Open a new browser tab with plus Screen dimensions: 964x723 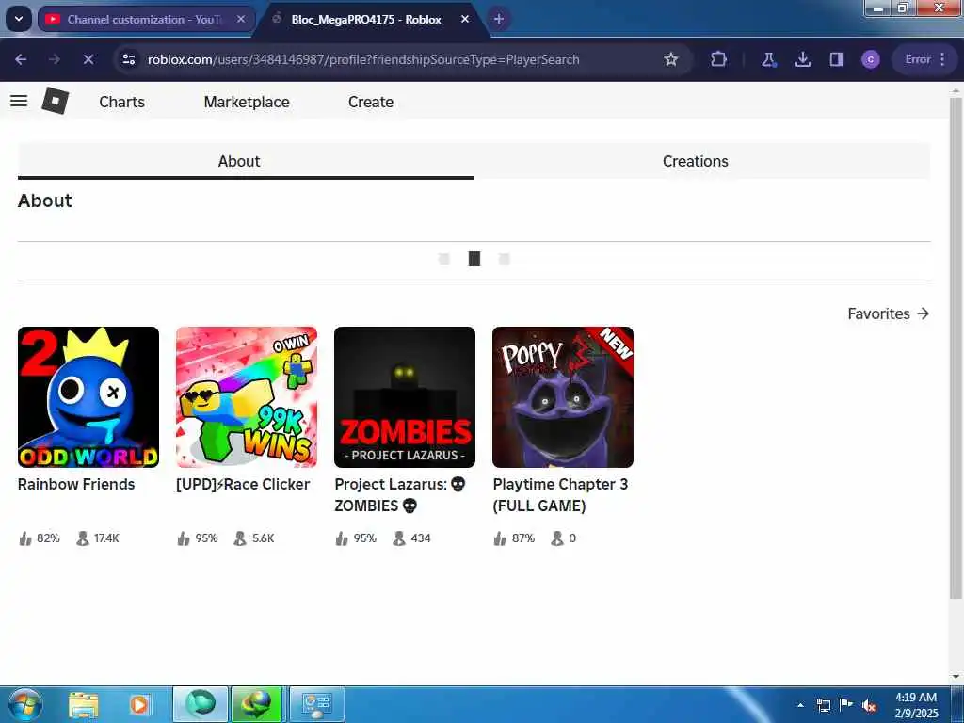click(499, 19)
